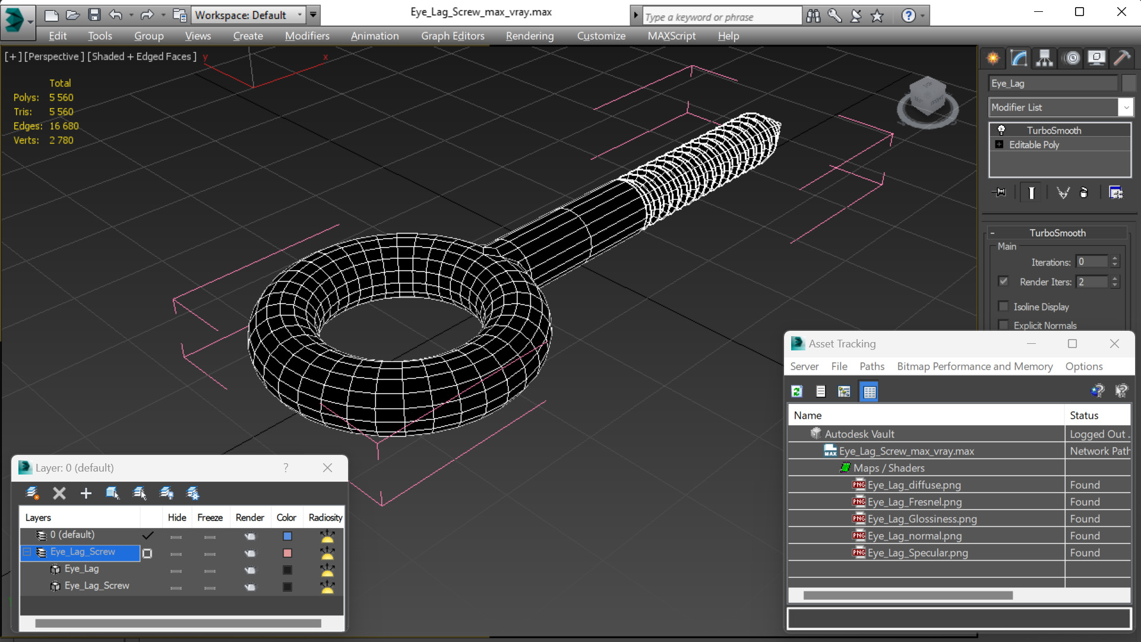Click the Pin Stack icon
The width and height of the screenshot is (1141, 642).
pos(1000,192)
